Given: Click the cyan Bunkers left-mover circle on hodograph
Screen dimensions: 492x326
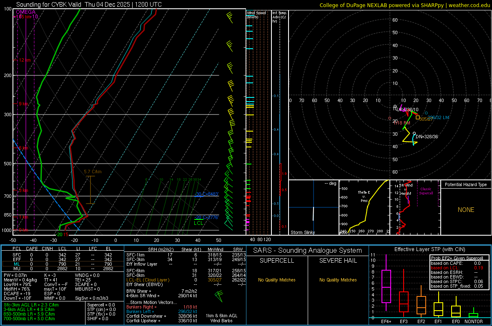Looking at the screenshot, I should (426, 113).
